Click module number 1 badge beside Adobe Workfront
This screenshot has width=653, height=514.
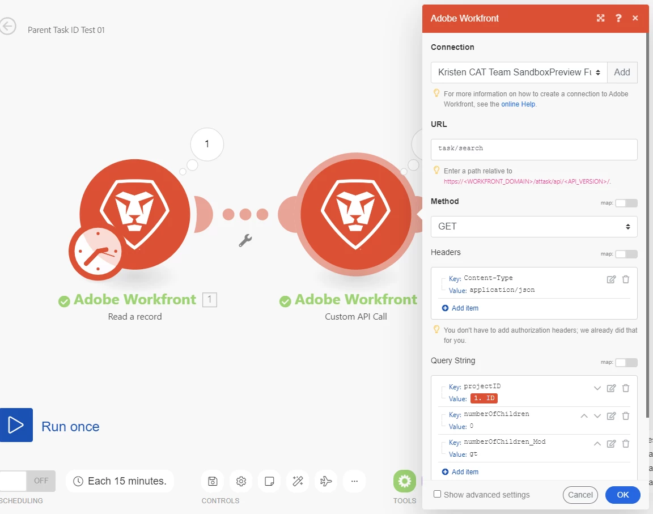click(x=210, y=300)
